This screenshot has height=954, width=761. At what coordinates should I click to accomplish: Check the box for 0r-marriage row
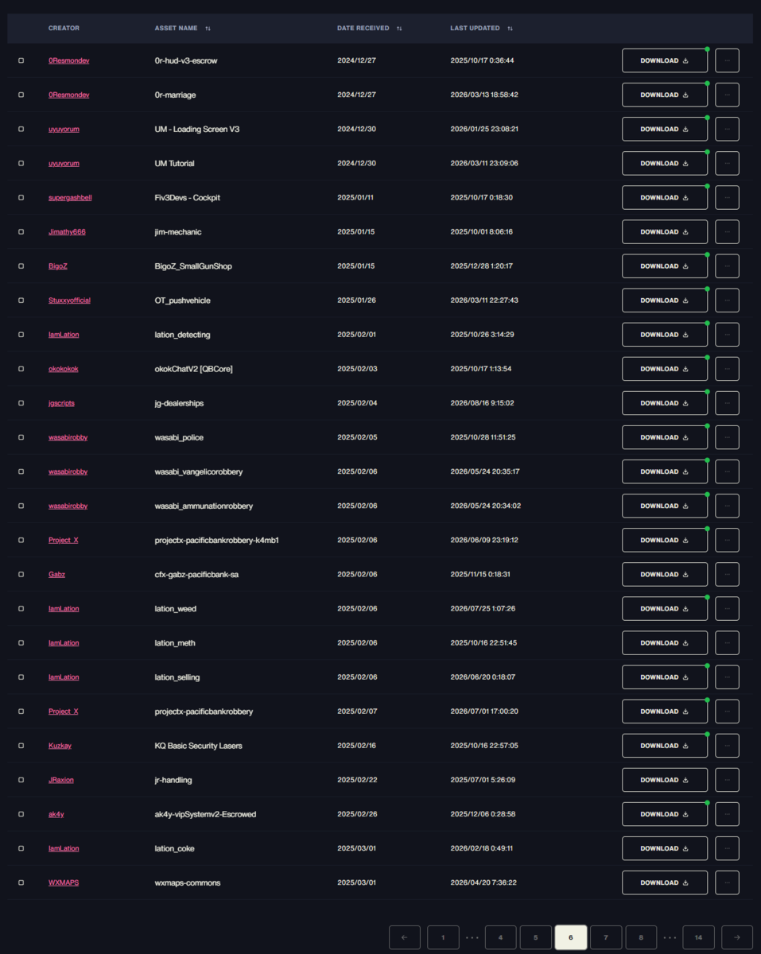coord(21,95)
